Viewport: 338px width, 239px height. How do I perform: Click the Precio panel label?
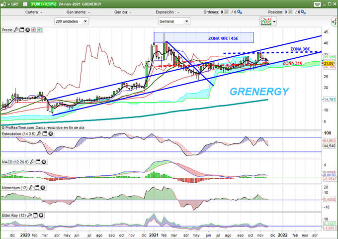(7, 30)
